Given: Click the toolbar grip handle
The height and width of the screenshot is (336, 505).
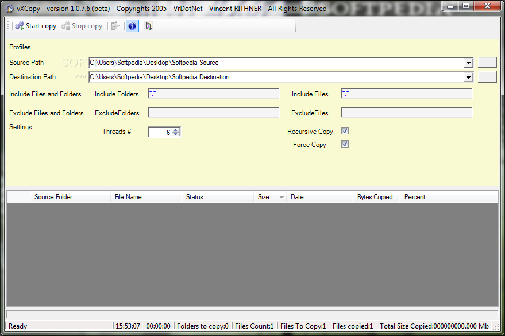Looking at the screenshot, I should click(x=8, y=26).
